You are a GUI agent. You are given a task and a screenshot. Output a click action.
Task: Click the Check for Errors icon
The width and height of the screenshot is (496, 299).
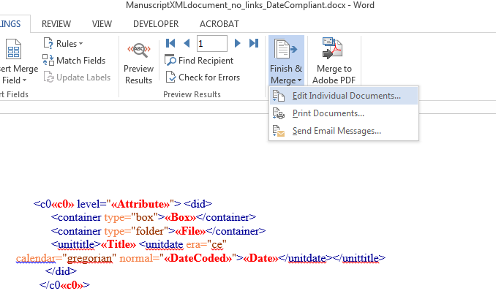(x=170, y=77)
